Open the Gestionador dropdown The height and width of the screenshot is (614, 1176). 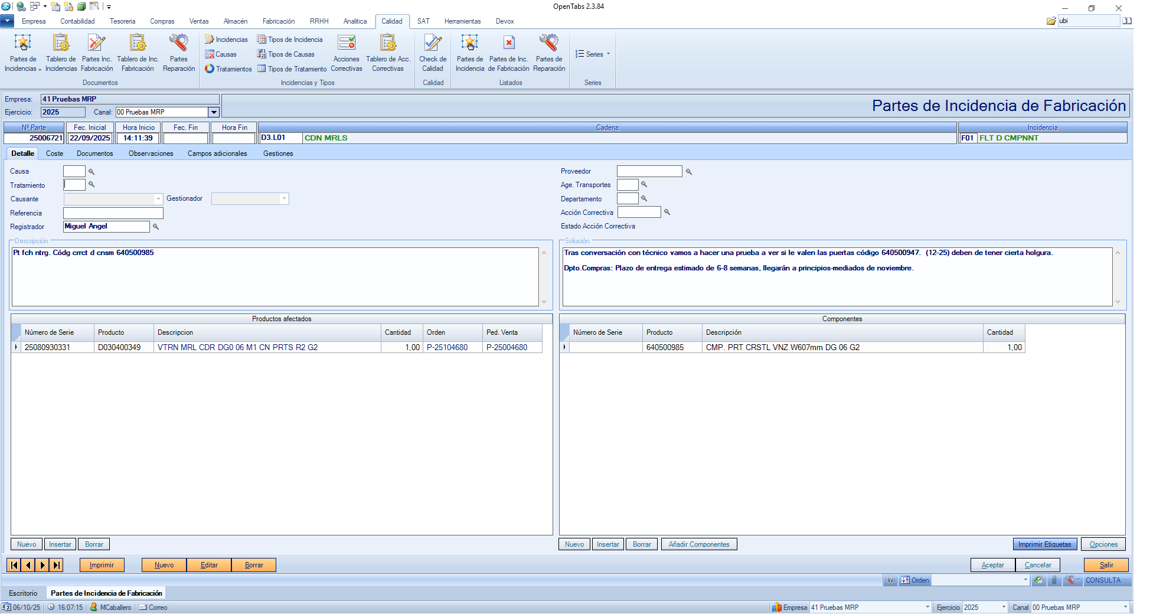(284, 199)
